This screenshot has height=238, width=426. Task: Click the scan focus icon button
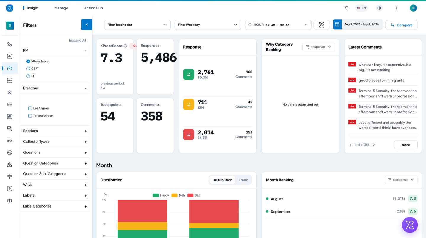[322, 25]
